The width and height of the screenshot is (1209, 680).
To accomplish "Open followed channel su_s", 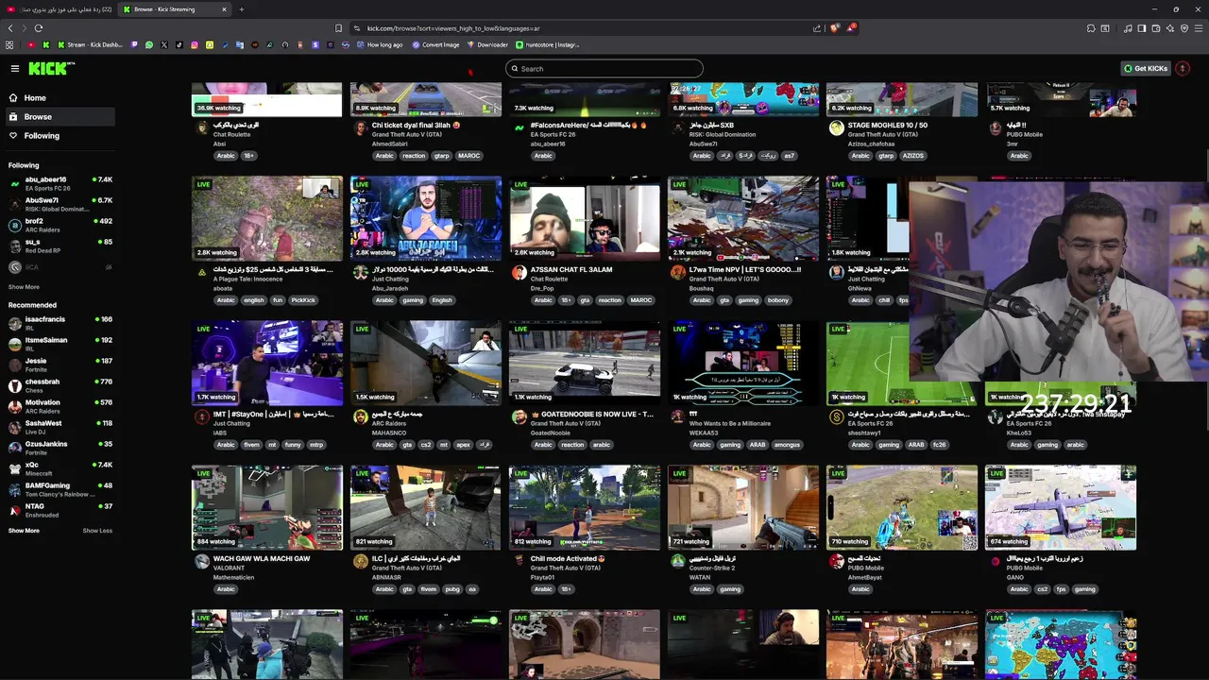I will (59, 246).
